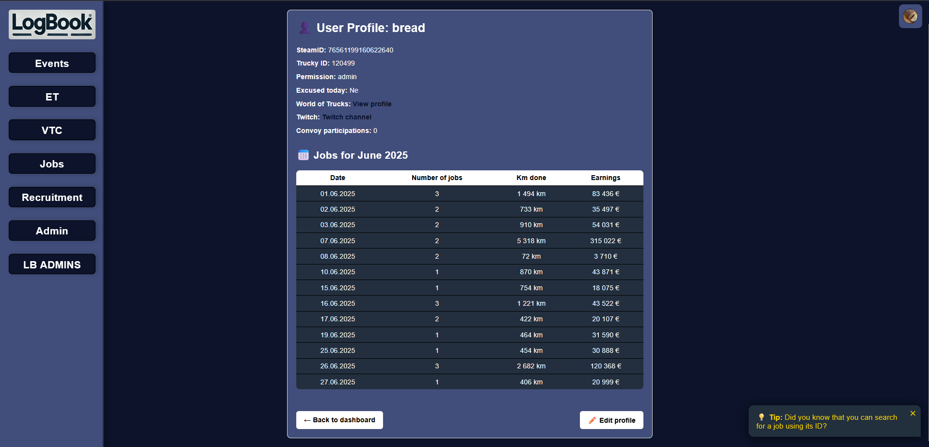Click the user profile silhouette icon
The height and width of the screenshot is (447, 929).
pos(304,28)
